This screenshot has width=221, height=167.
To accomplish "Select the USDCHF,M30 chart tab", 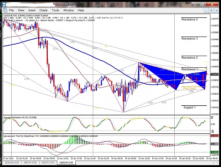I will tap(66, 163).
